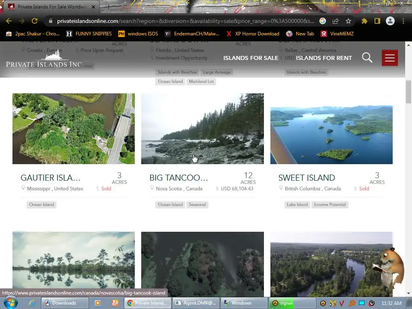The height and width of the screenshot is (309, 412).
Task: Open windows ISOS bookmark
Action: (x=138, y=34)
